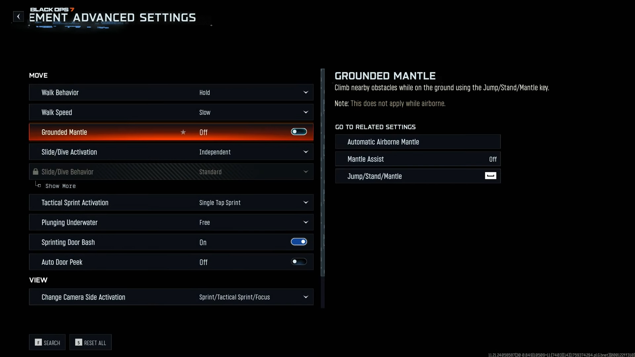This screenshot has height=357, width=635.
Task: Click the spacebar key icon for Jump/Stand/Mantle
Action: (x=490, y=176)
